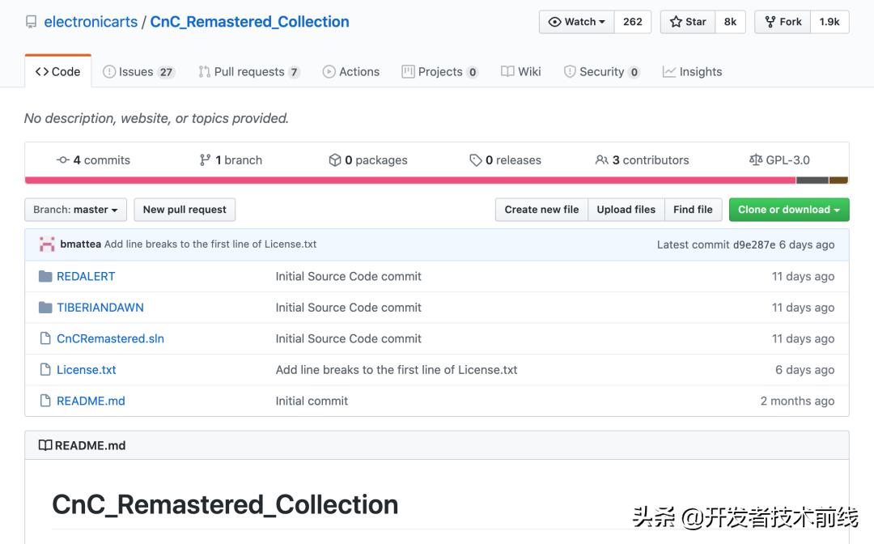This screenshot has width=874, height=544.
Task: Click the License.txt file icon
Action: (x=45, y=370)
